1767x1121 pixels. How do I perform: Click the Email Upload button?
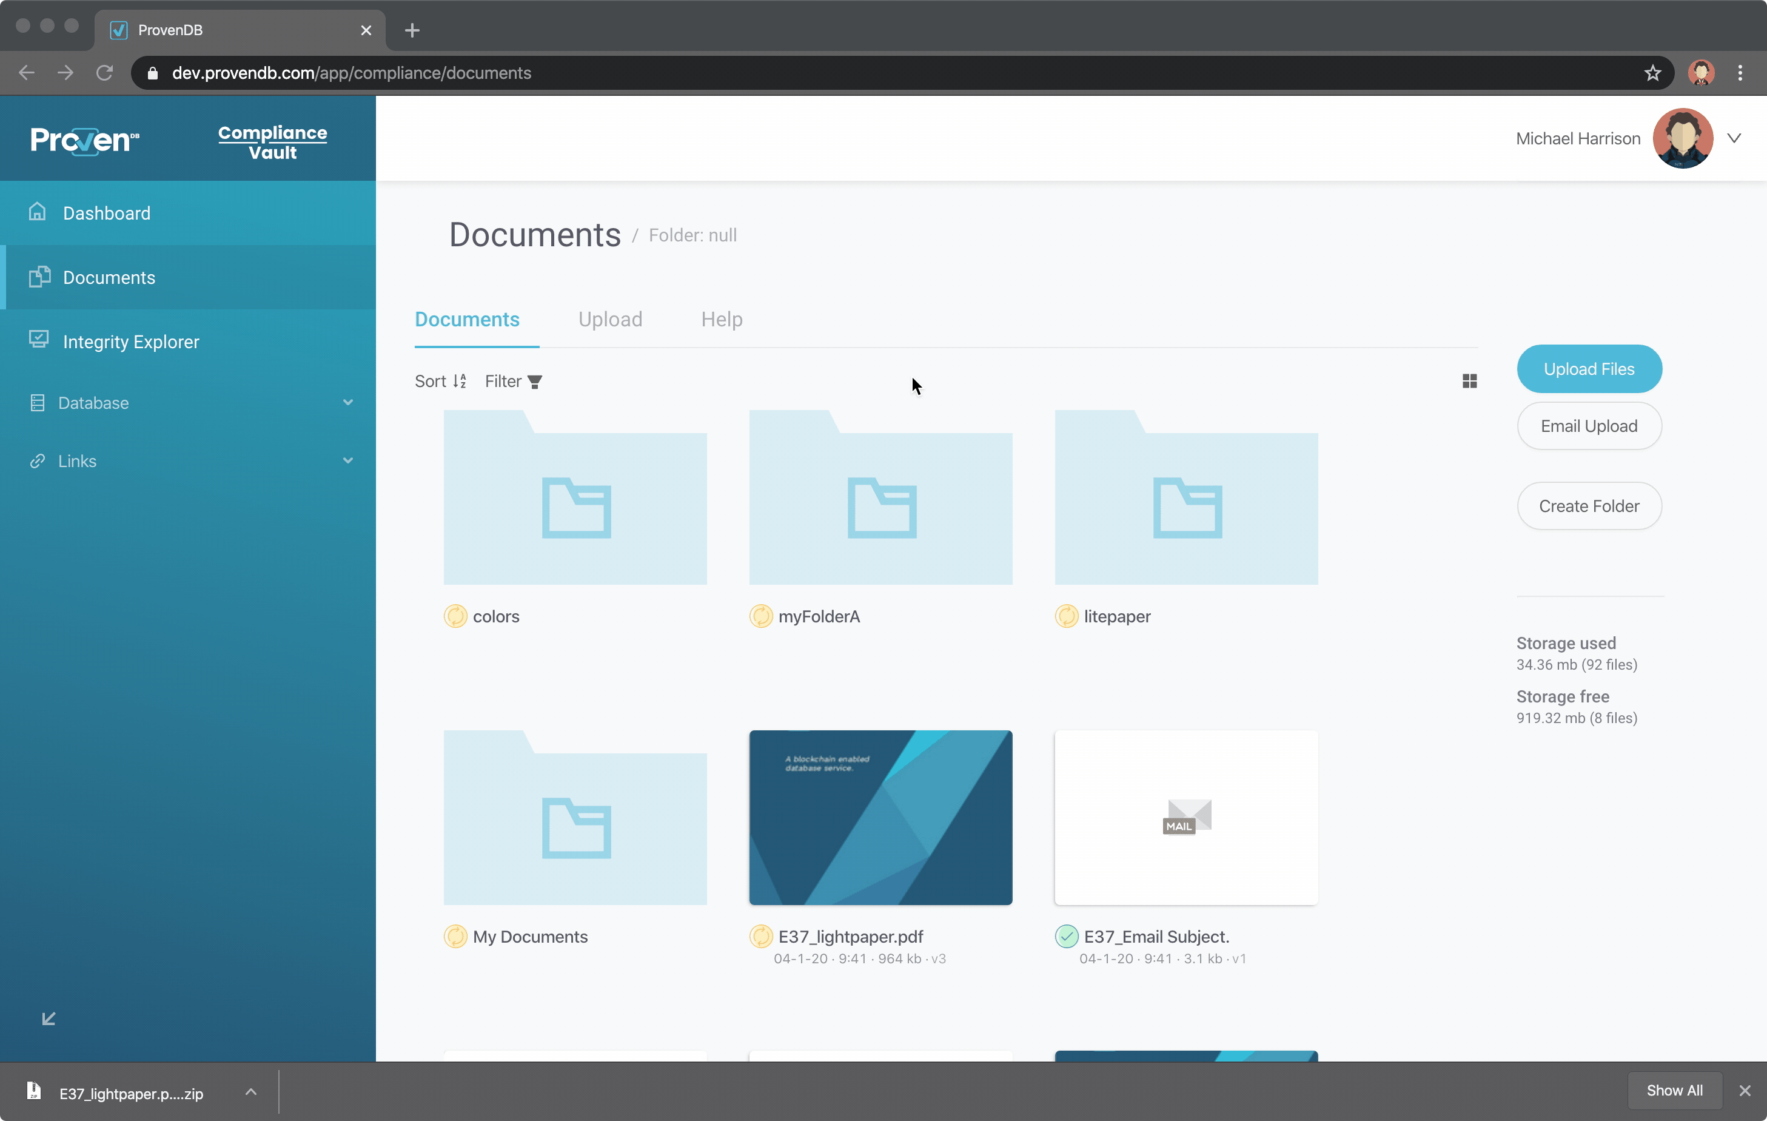coord(1589,426)
